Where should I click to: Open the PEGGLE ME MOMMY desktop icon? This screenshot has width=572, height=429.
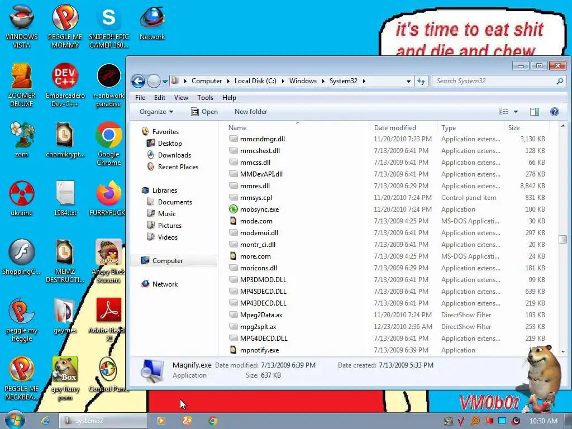click(65, 26)
